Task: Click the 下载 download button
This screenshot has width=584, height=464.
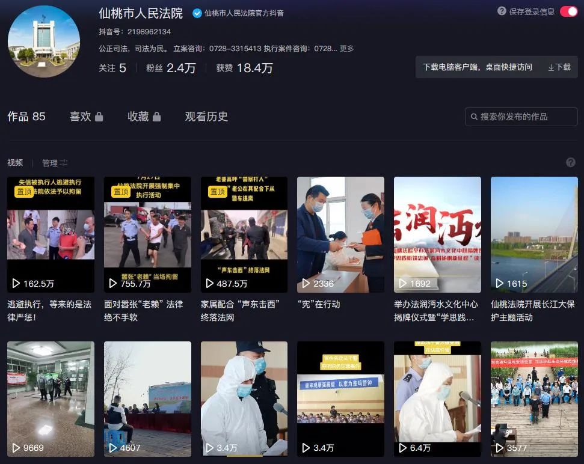Action: 559,67
